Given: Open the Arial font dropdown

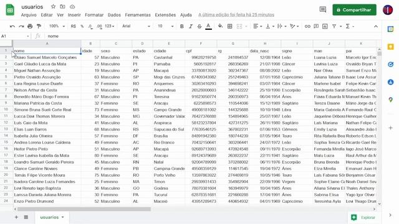Looking at the screenshot, I should click(x=136, y=26).
